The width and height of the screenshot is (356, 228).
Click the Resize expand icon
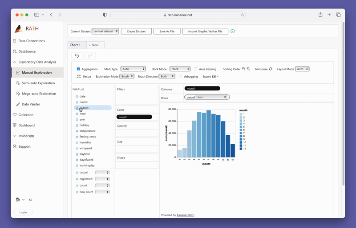79,76
